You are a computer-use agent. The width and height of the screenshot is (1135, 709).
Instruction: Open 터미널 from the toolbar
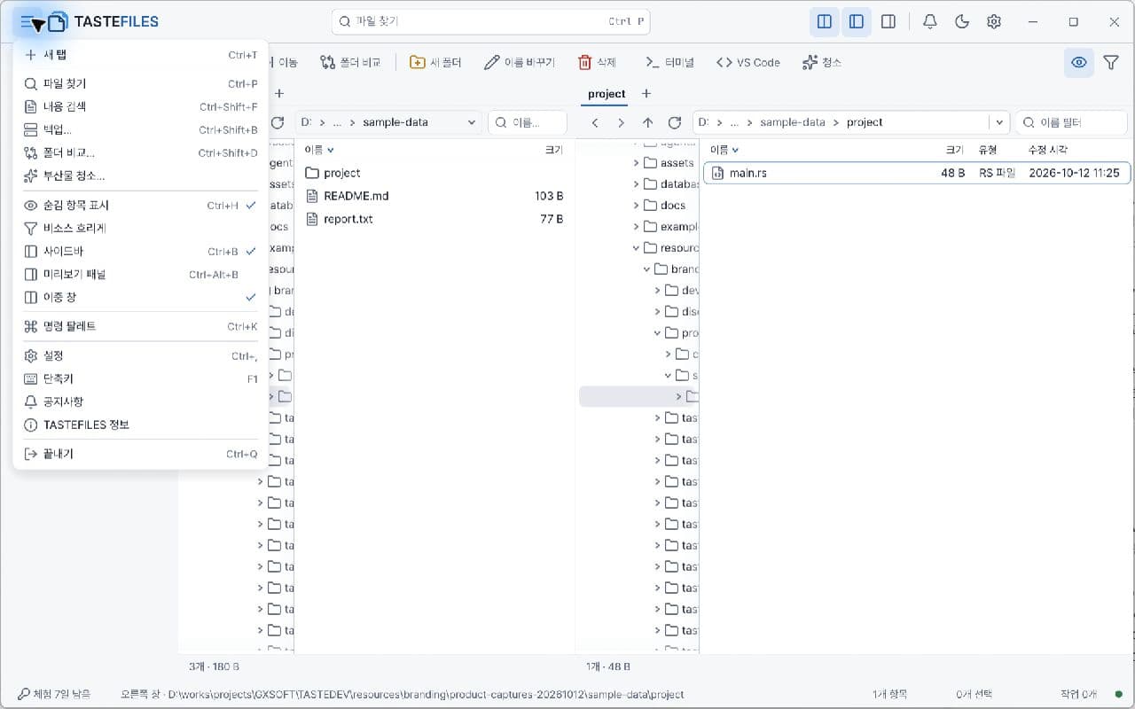[x=669, y=62]
